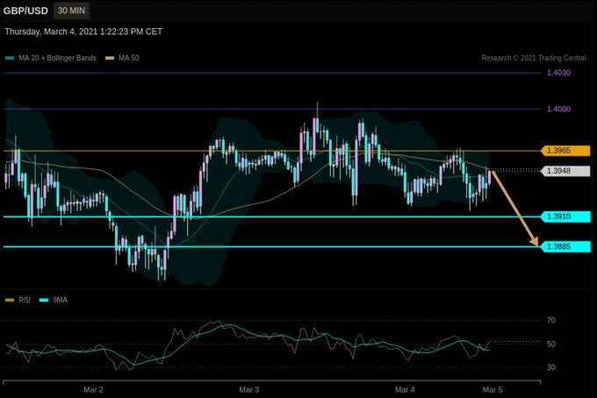Click the RSI legend label

[25, 300]
